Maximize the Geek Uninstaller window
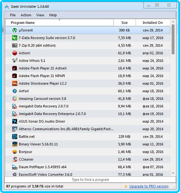The height and width of the screenshot is (193, 180). [157, 5]
